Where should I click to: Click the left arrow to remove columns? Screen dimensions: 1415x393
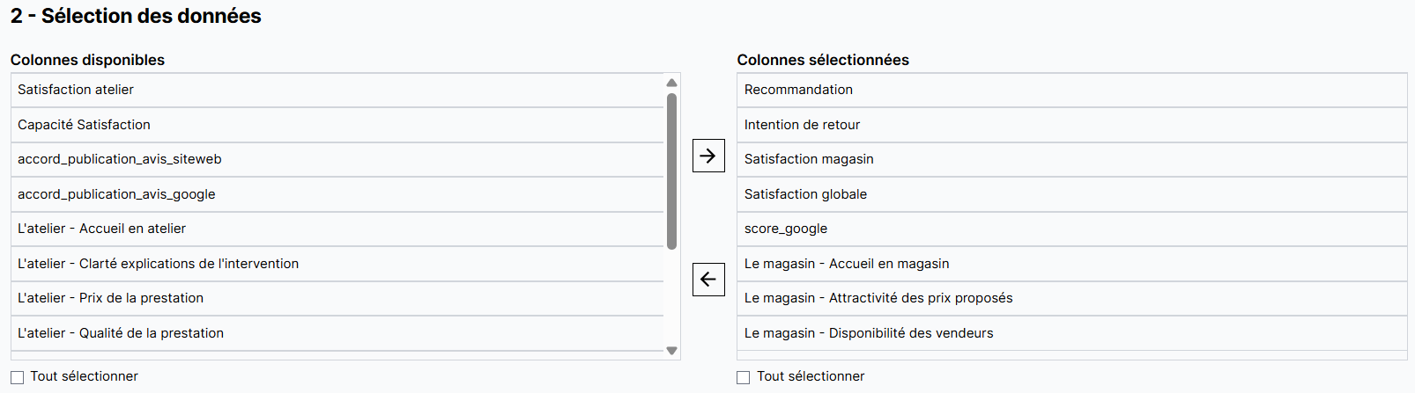pos(708,280)
